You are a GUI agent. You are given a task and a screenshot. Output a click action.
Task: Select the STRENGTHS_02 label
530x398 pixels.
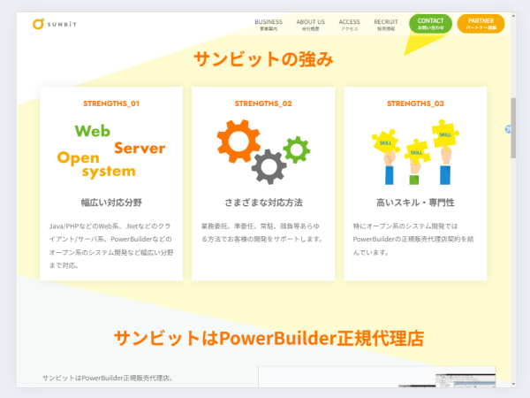(263, 103)
